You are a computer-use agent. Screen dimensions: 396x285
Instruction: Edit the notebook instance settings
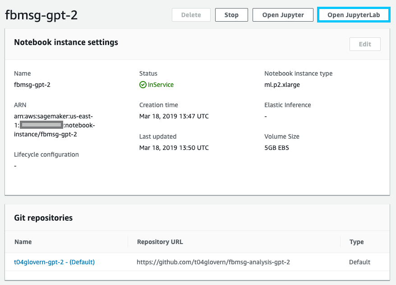[364, 44]
